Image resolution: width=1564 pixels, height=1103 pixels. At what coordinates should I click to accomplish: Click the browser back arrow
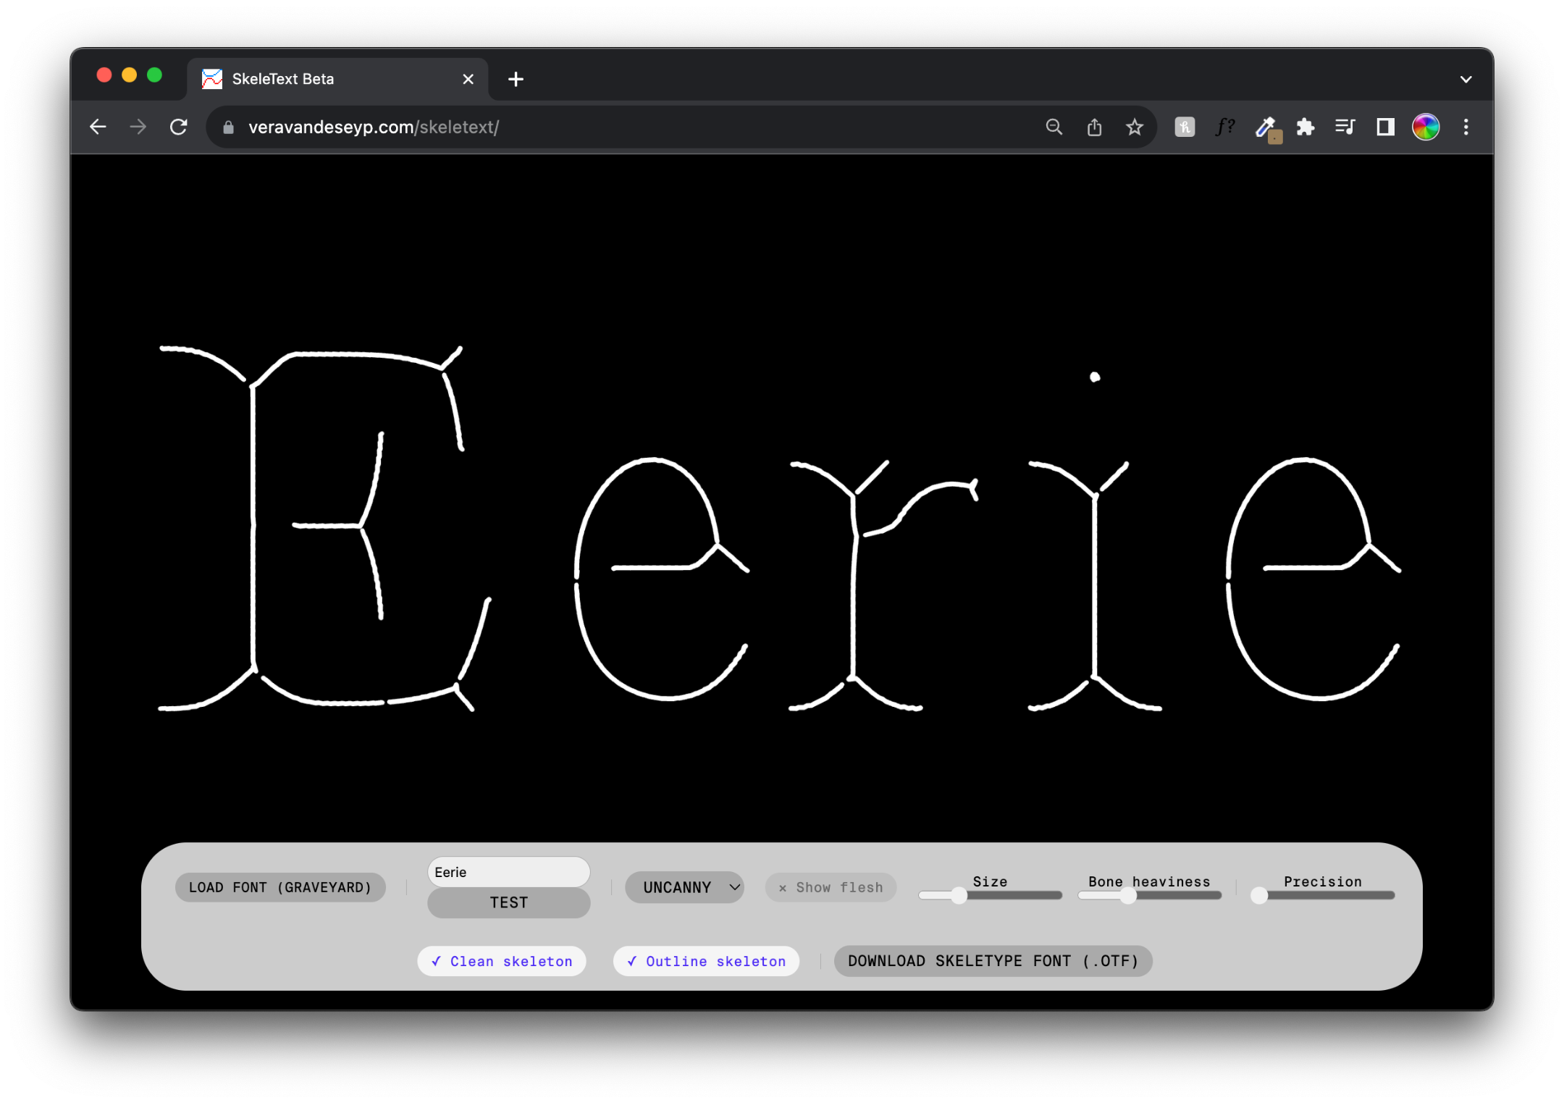98,127
